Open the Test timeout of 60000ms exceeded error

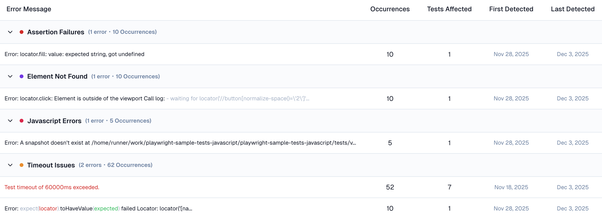[x=52, y=187]
